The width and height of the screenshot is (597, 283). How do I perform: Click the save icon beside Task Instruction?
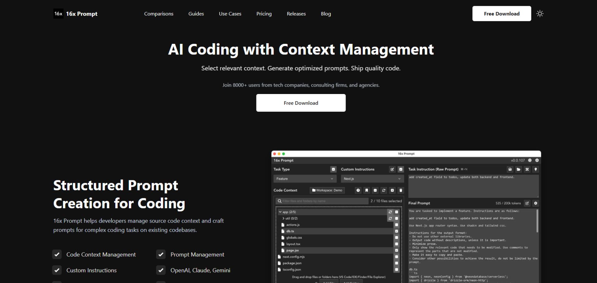[x=510, y=169]
